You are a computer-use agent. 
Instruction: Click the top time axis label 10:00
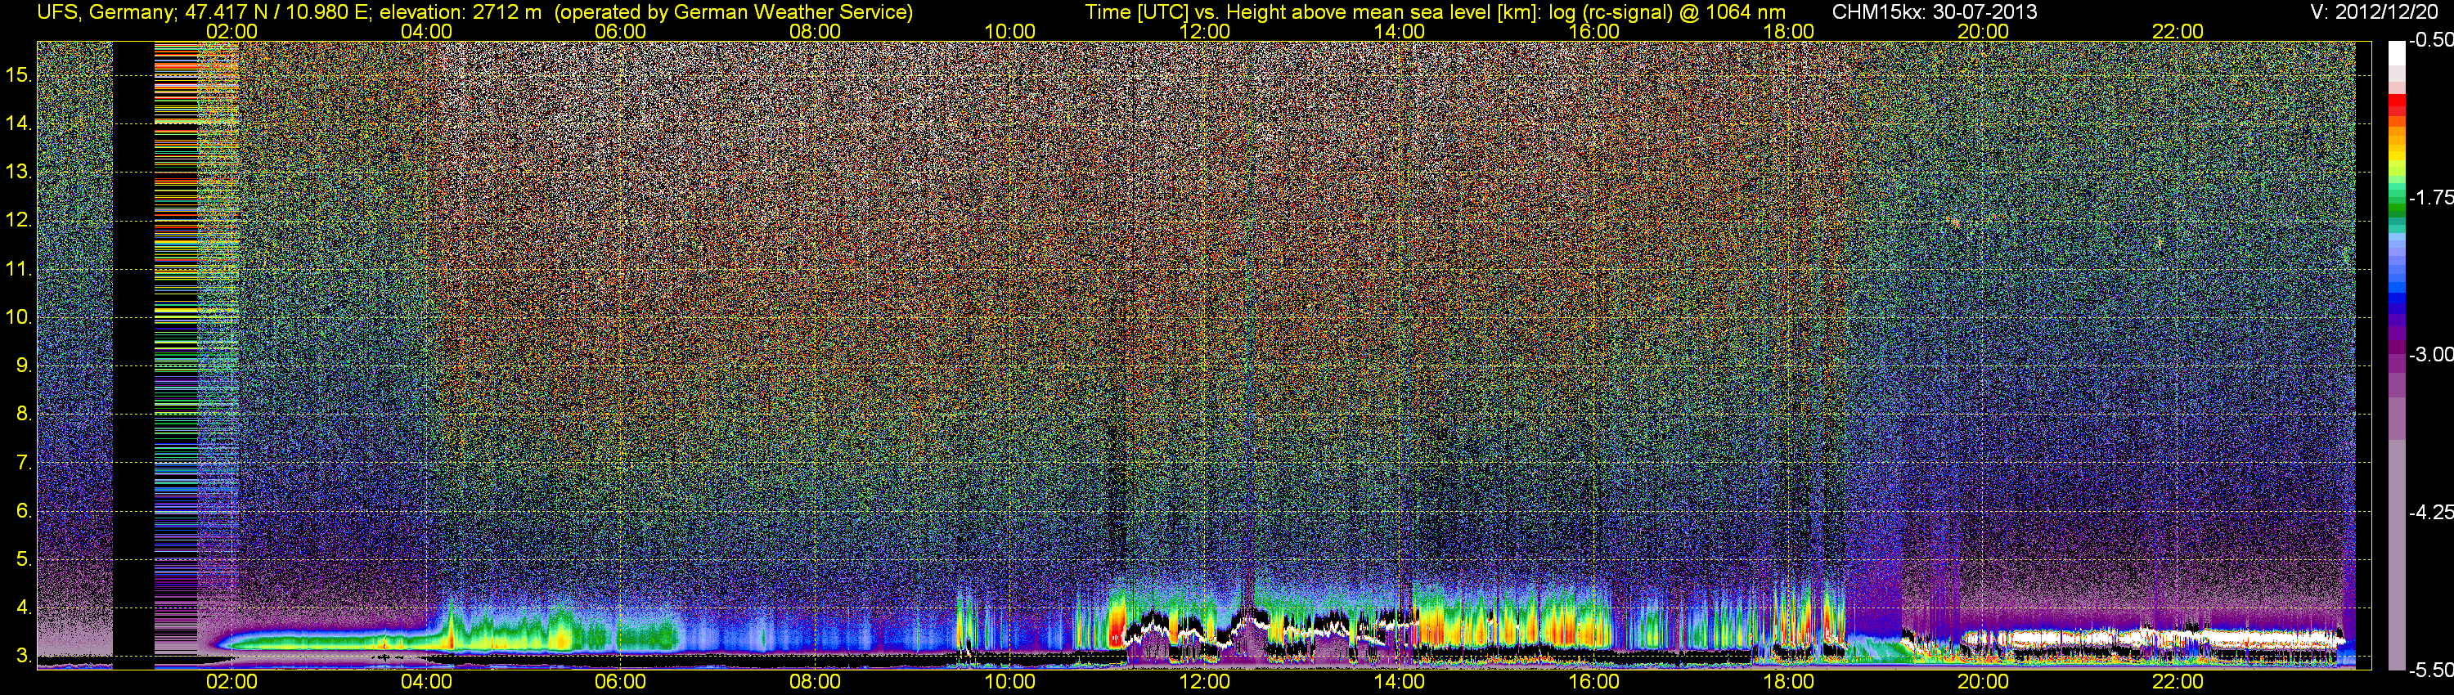[1009, 31]
